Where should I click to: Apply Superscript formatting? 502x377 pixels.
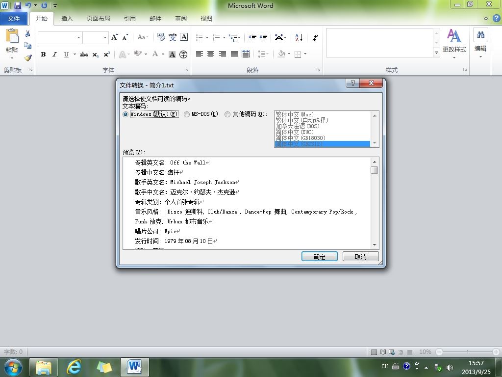106,54
